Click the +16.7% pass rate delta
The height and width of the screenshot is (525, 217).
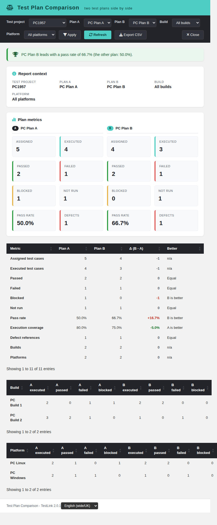154,318
